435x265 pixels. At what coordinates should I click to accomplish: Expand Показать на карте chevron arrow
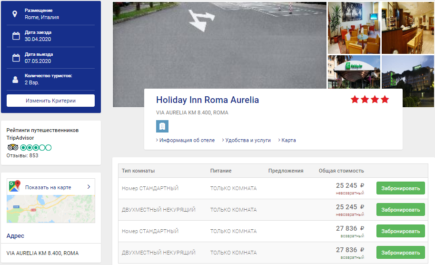[89, 187]
